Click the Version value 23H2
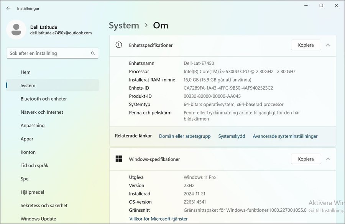This screenshot has height=224, width=345. pos(189,186)
